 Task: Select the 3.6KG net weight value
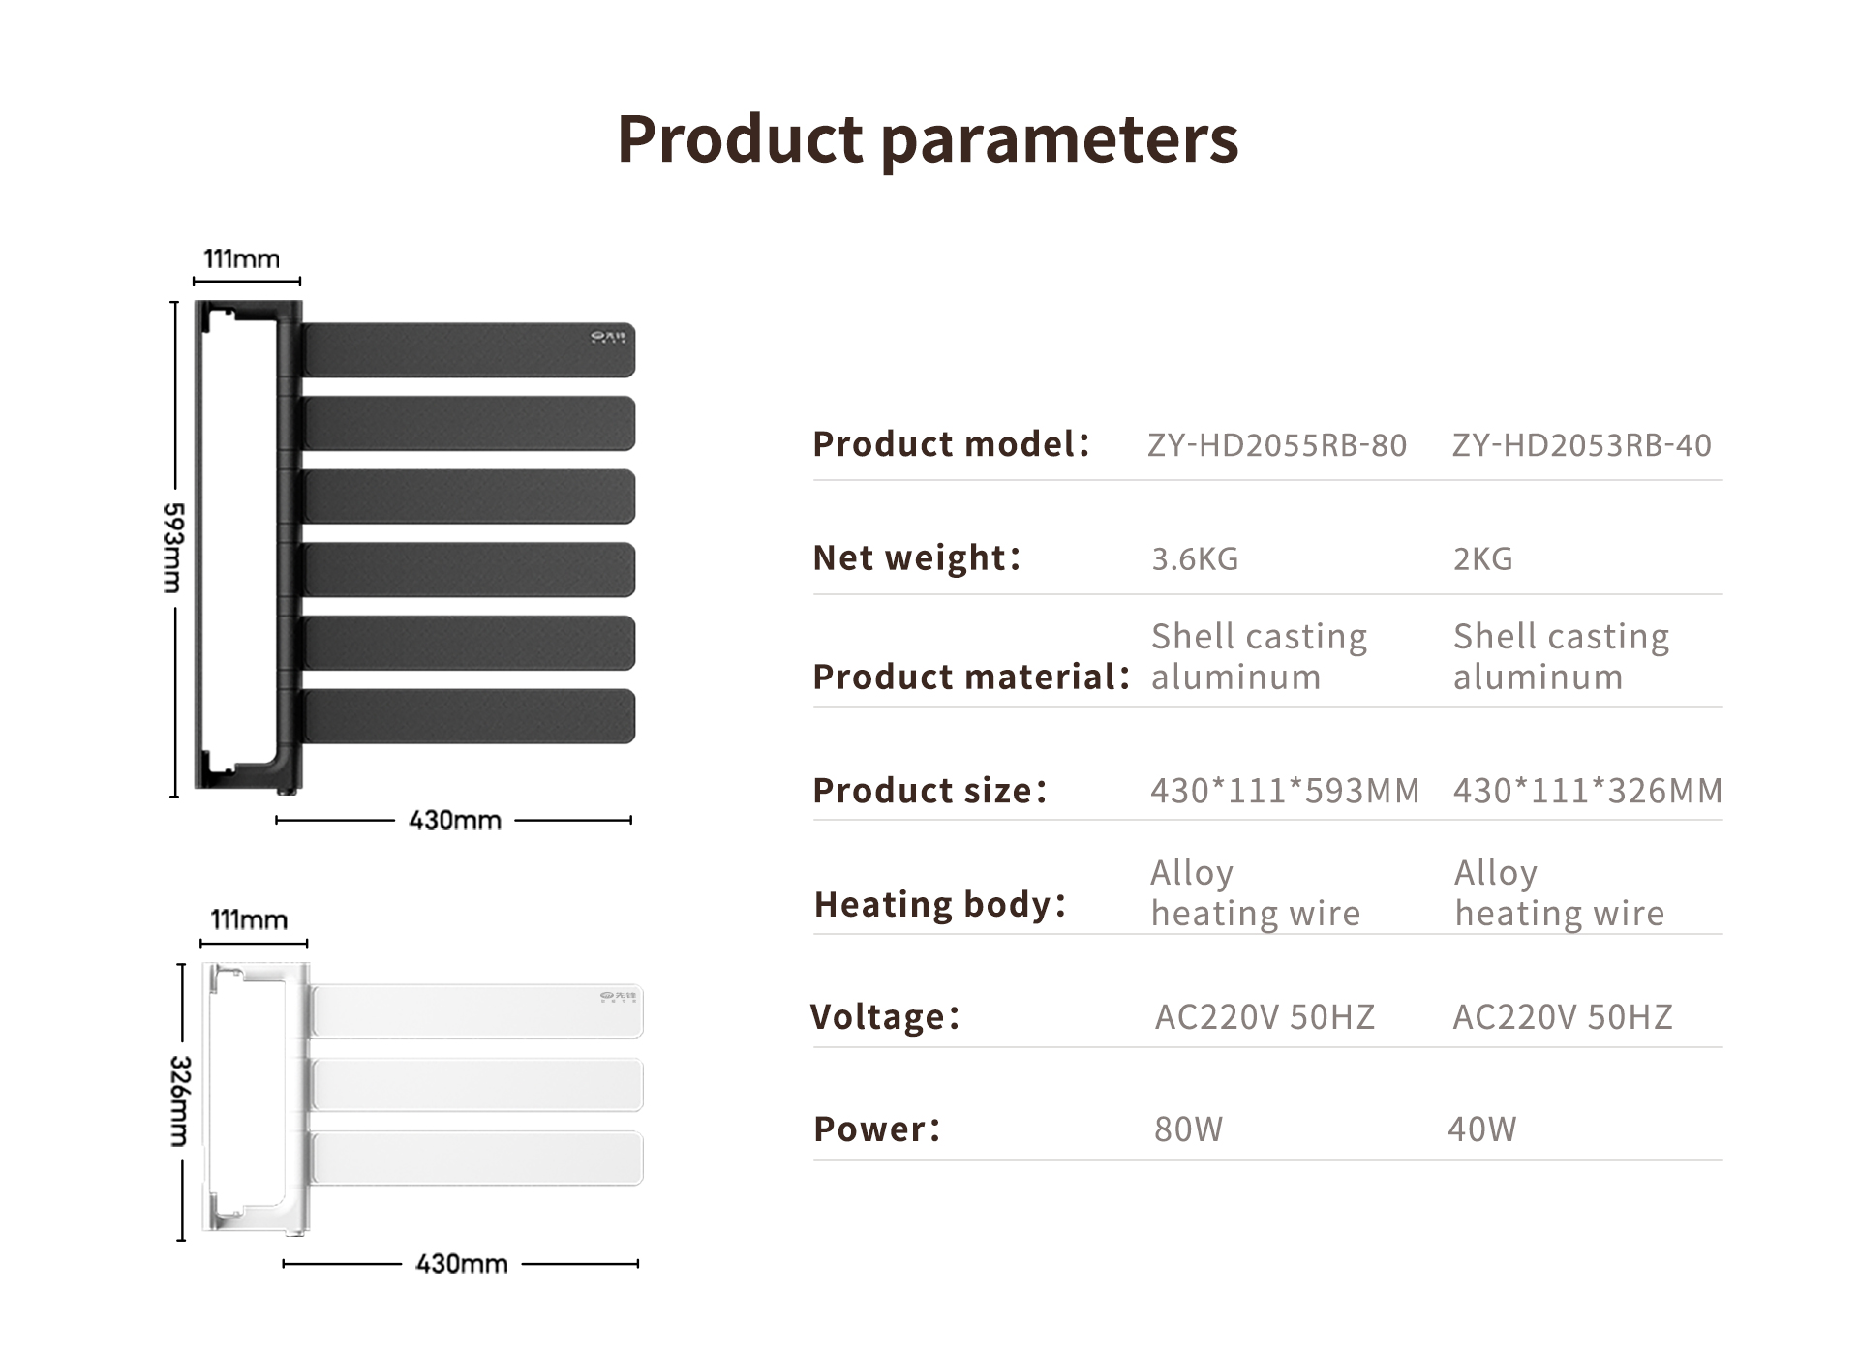[x=1195, y=558]
